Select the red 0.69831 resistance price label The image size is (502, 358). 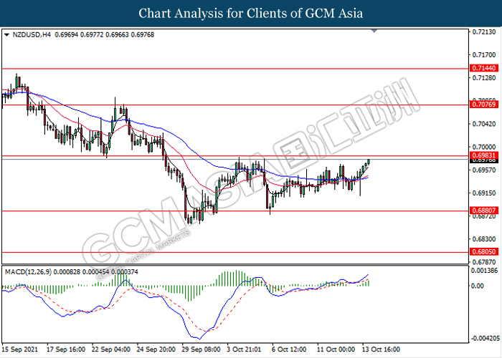click(484, 155)
